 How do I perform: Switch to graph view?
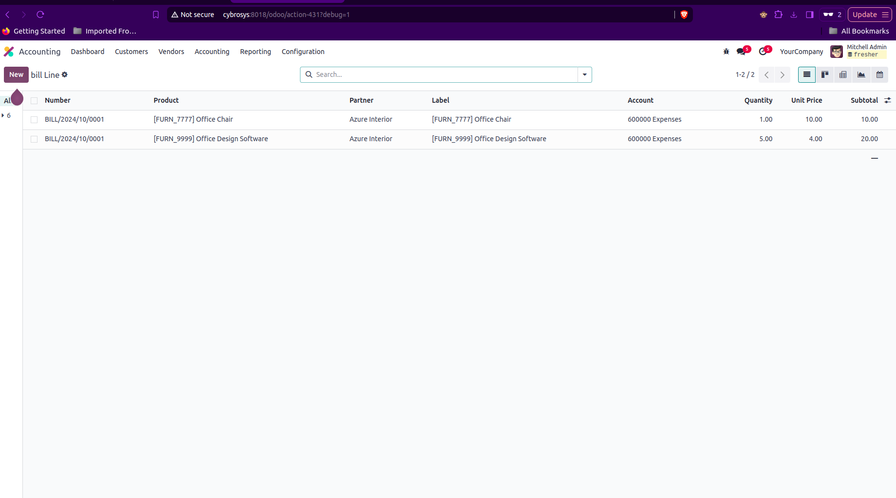tap(861, 74)
